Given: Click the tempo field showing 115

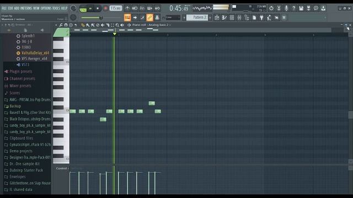Looking at the screenshot, I should click(115, 8).
